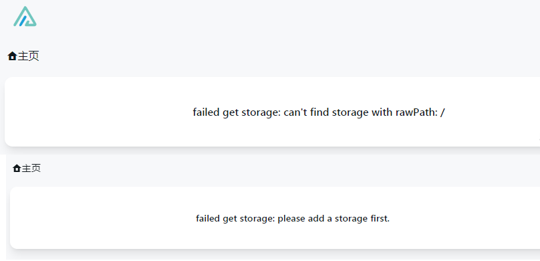Click the upper house icon beside 主页
The width and height of the screenshot is (540, 261).
[x=13, y=56]
